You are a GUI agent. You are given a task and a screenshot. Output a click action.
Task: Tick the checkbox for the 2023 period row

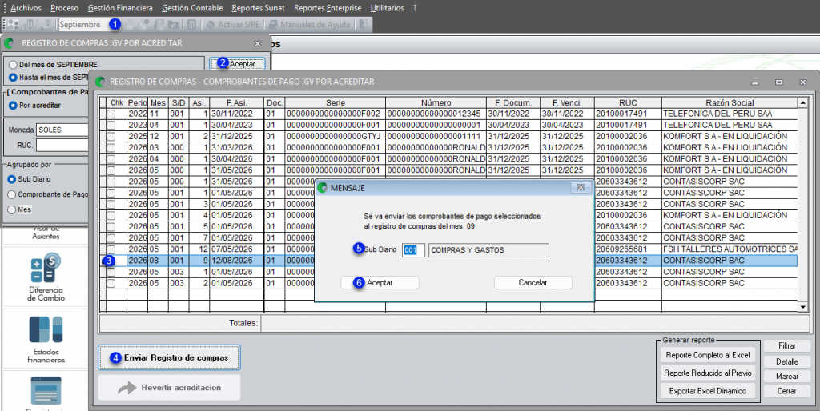tap(111, 126)
